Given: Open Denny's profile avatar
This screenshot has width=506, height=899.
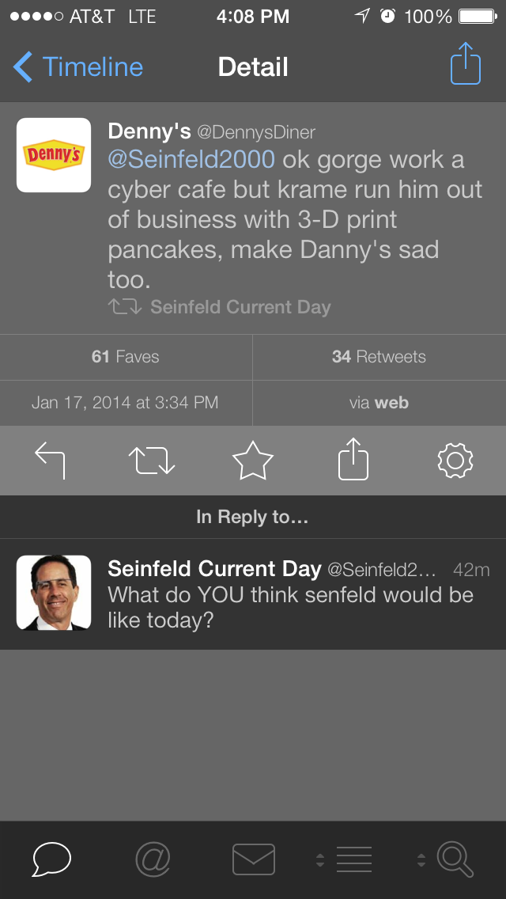Looking at the screenshot, I should 54,155.
